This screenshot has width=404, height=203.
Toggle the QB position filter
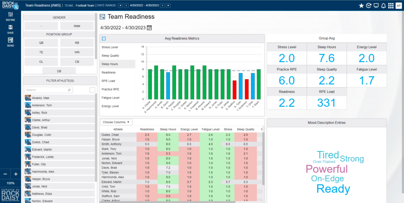tap(41, 43)
